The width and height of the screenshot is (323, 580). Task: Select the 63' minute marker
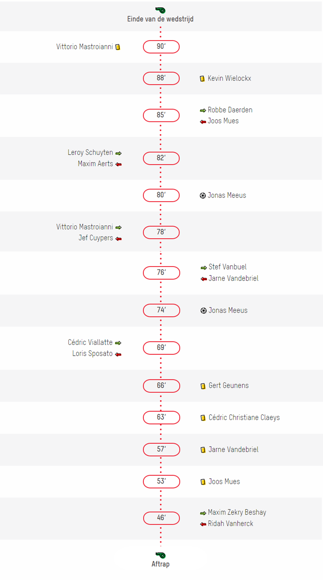click(x=161, y=417)
